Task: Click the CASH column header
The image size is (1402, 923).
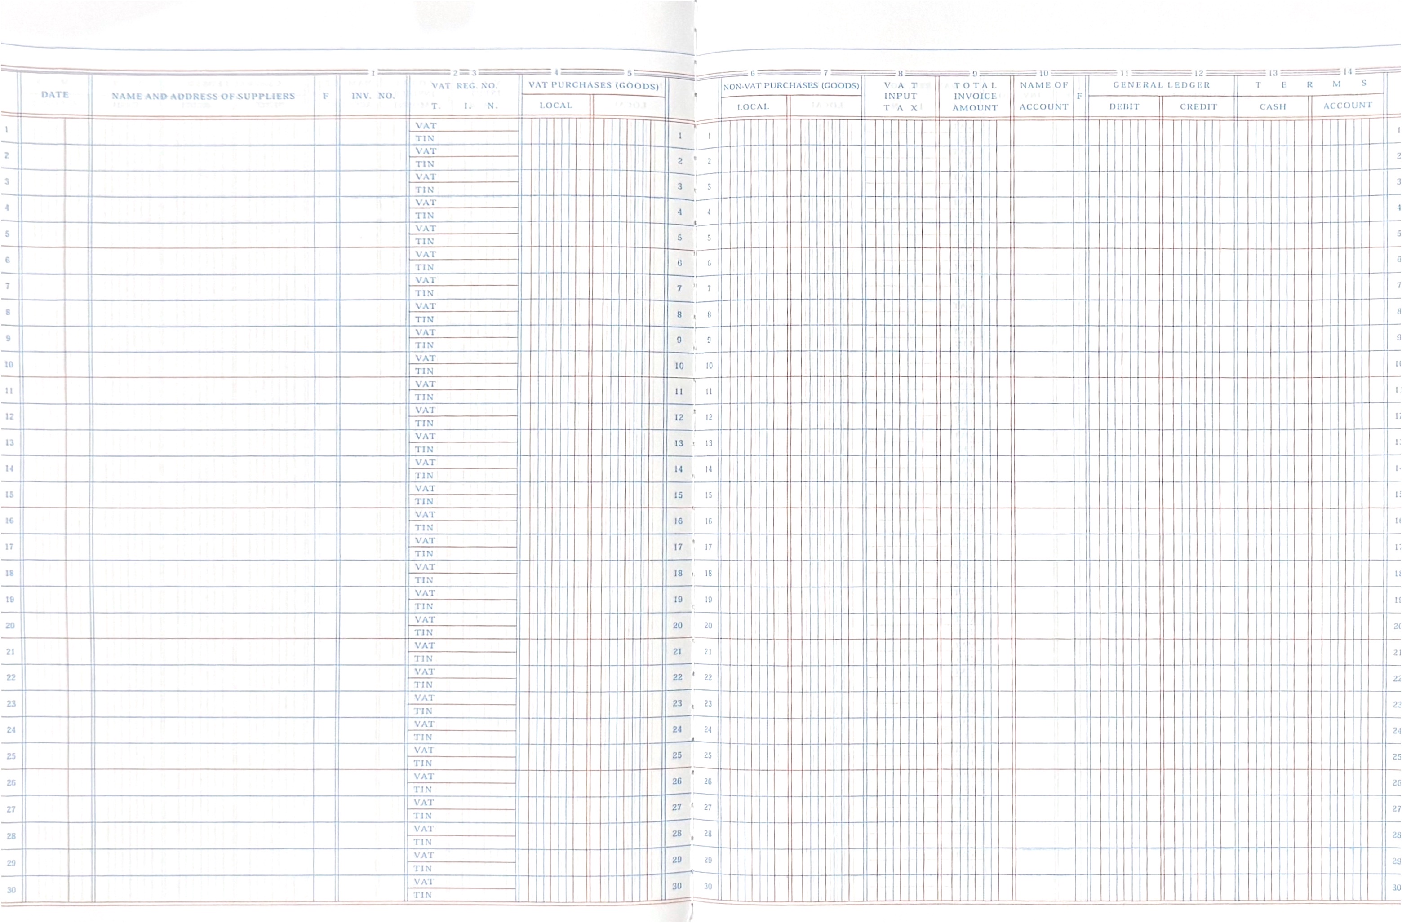Action: (1273, 106)
